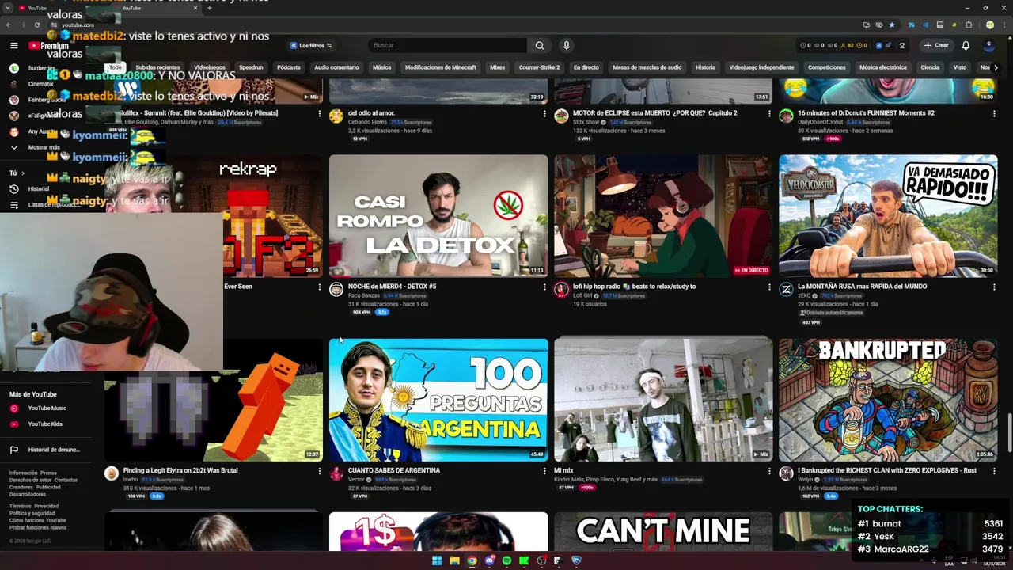1013x570 pixels.
Task: Click the YouTube Premium logo
Action: tap(49, 46)
